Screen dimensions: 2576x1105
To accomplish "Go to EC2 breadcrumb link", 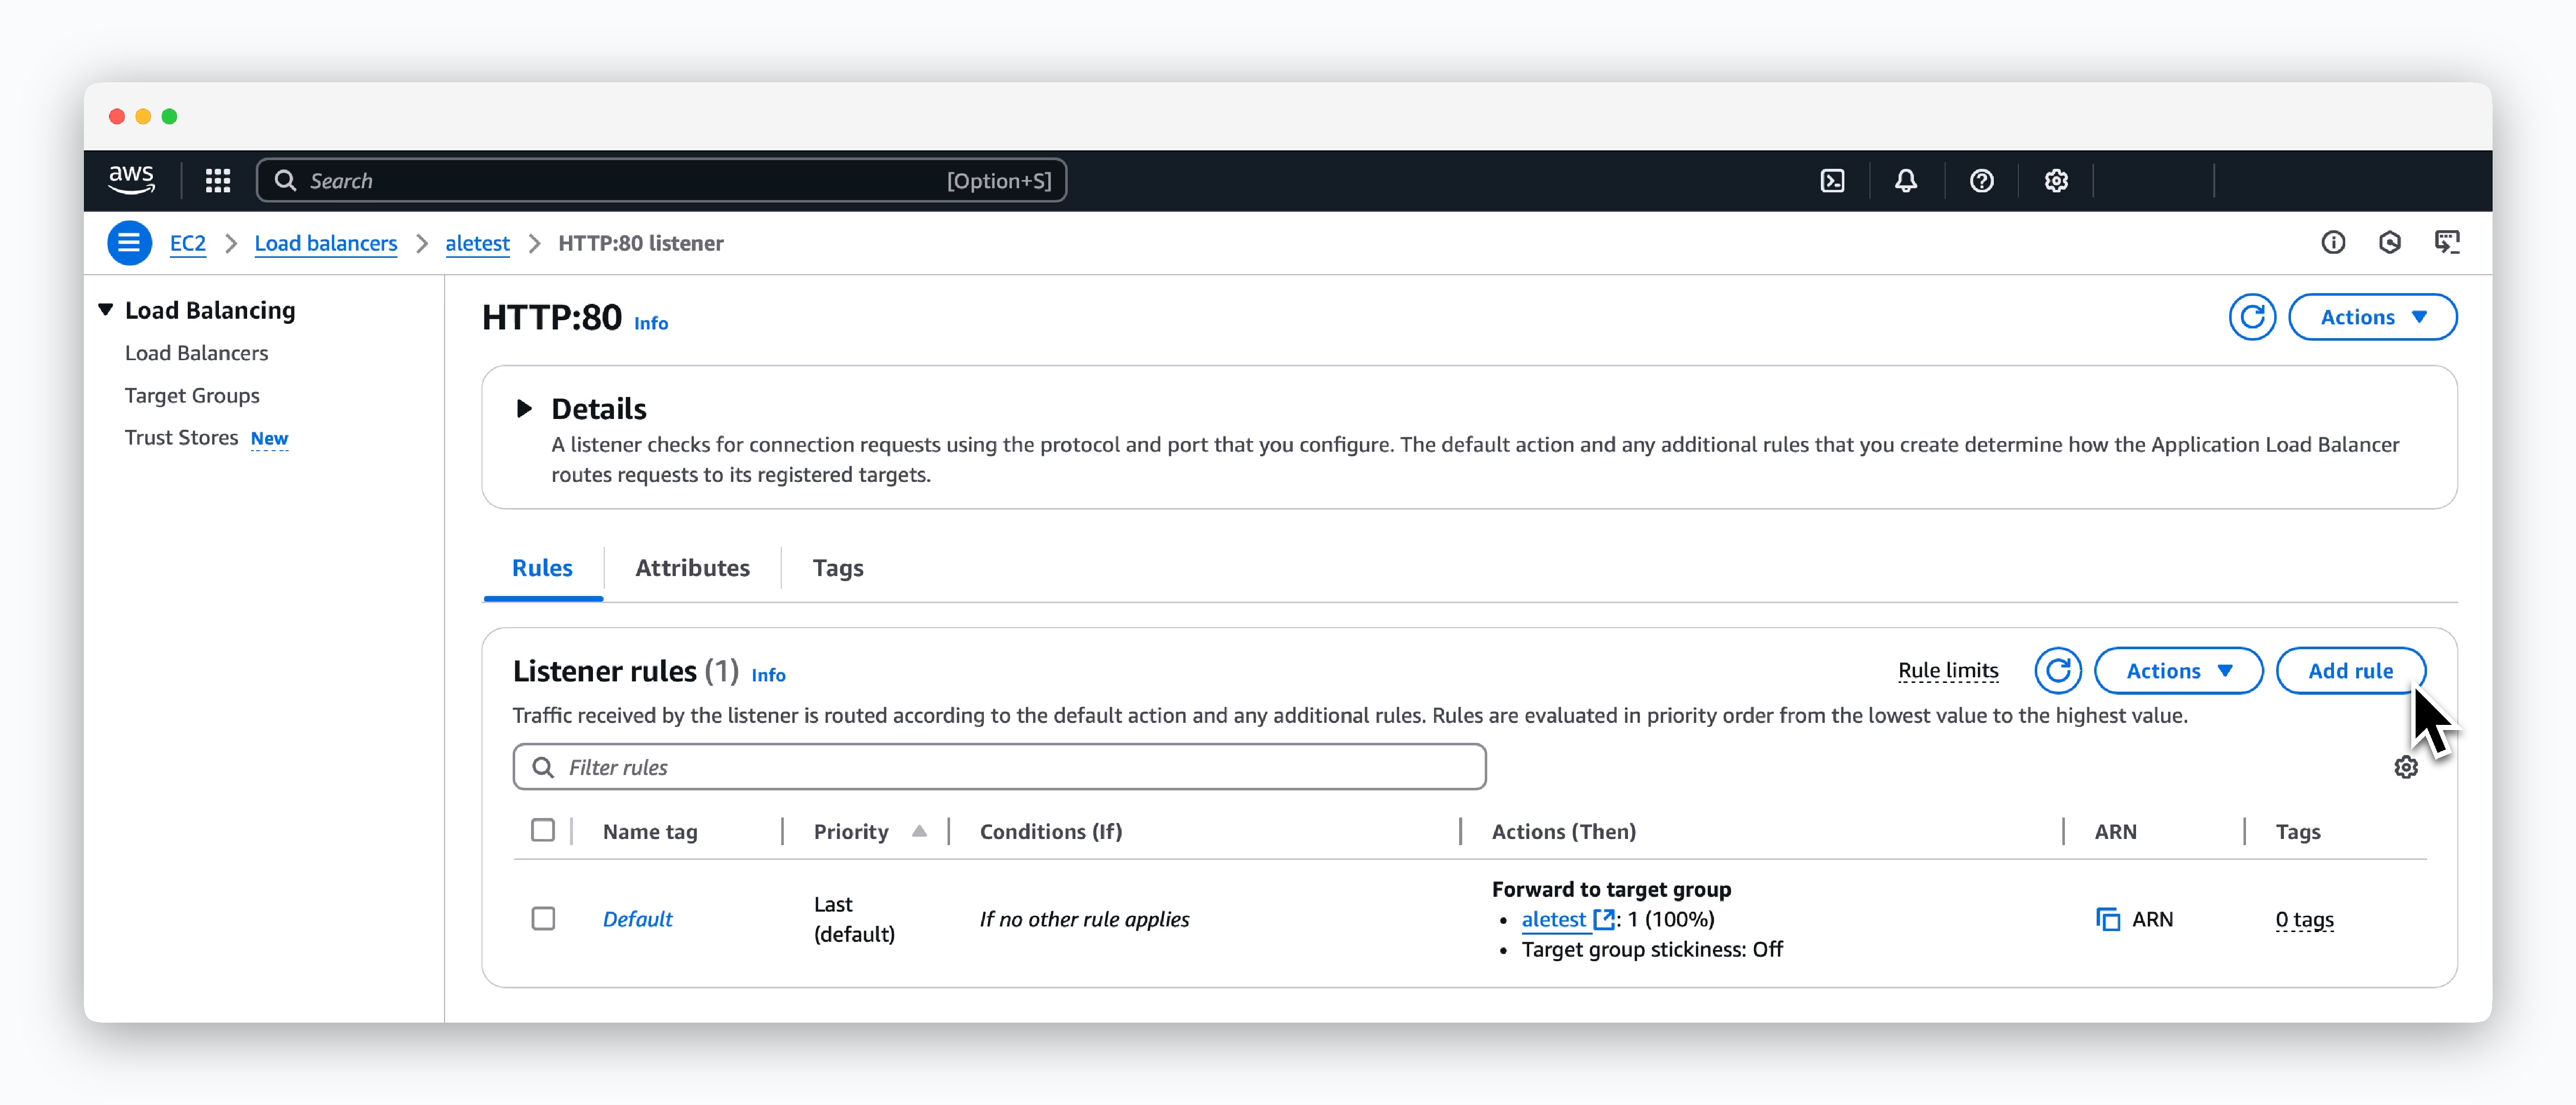I will coord(187,243).
